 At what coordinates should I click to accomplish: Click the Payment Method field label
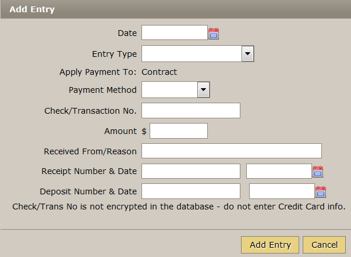[102, 90]
